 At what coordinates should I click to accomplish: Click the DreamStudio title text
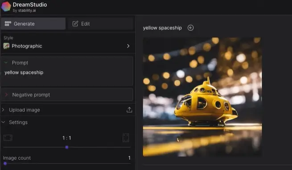pos(30,4)
